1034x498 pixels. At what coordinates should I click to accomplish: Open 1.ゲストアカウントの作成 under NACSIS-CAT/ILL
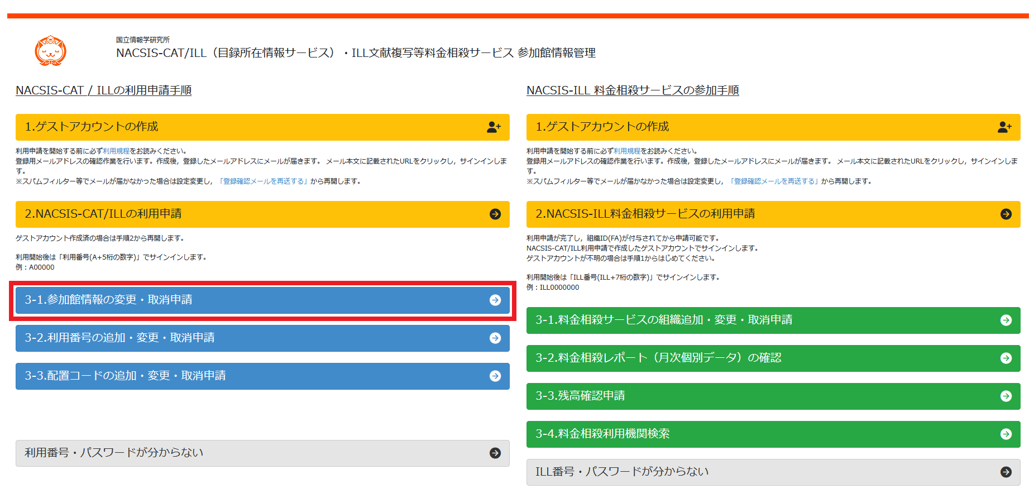[x=262, y=127]
